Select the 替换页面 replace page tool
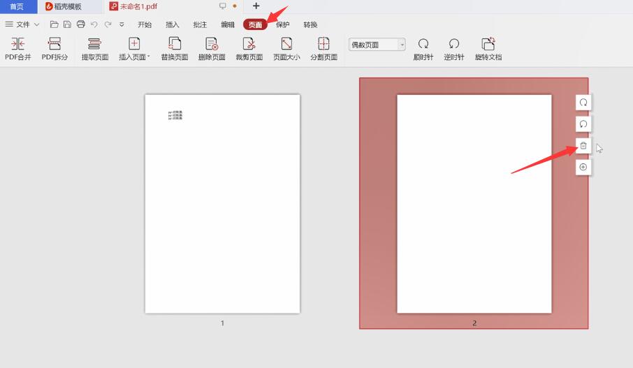 point(175,48)
